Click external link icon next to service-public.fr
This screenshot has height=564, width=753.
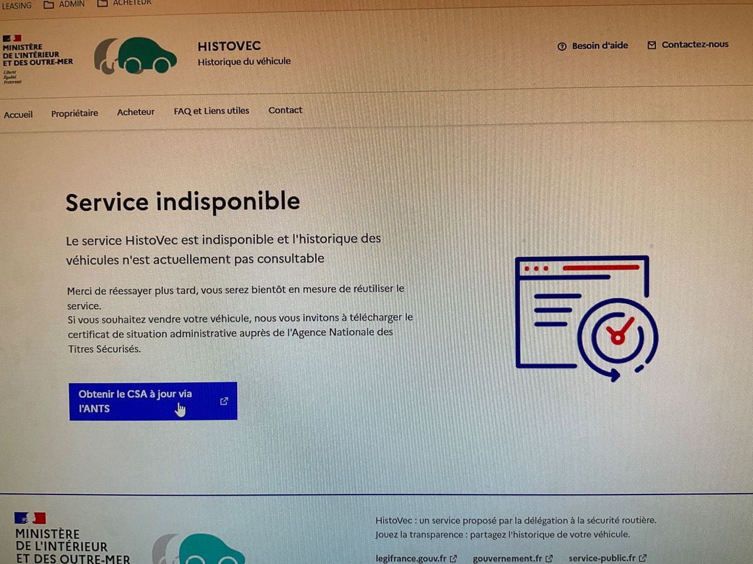pos(643,558)
